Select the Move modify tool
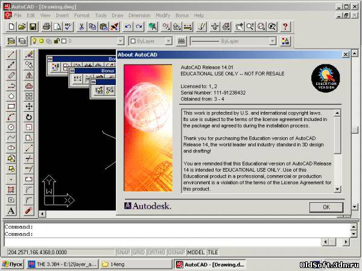Screen dimensions: 362x271 click(x=29, y=106)
